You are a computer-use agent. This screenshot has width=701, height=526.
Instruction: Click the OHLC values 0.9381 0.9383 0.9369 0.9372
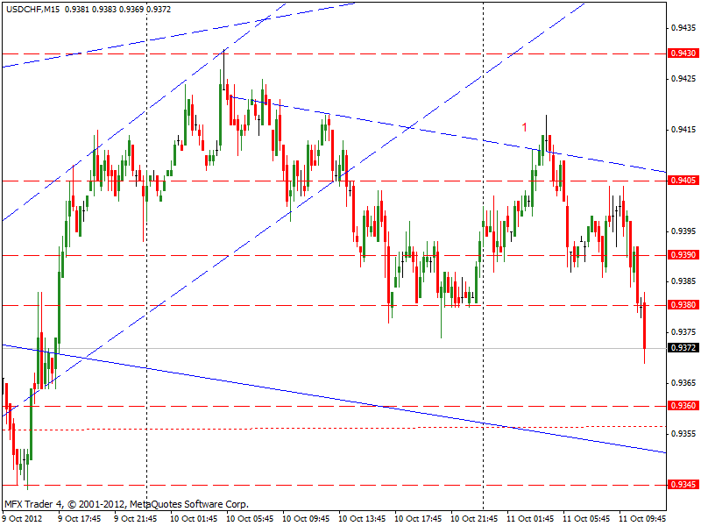(x=118, y=9)
